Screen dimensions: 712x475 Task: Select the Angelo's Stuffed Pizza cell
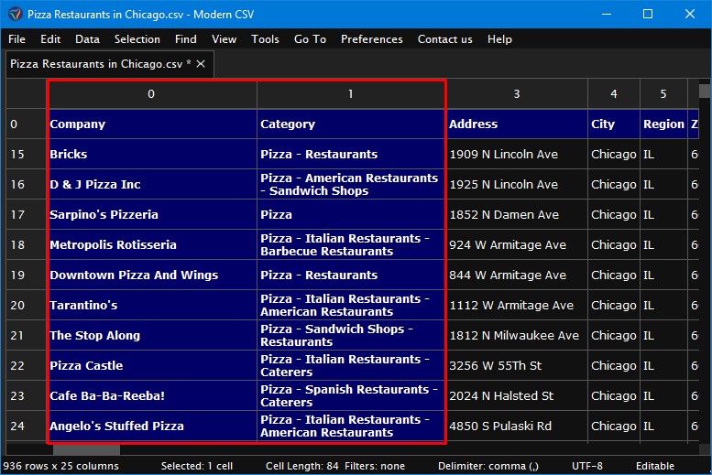click(x=152, y=426)
